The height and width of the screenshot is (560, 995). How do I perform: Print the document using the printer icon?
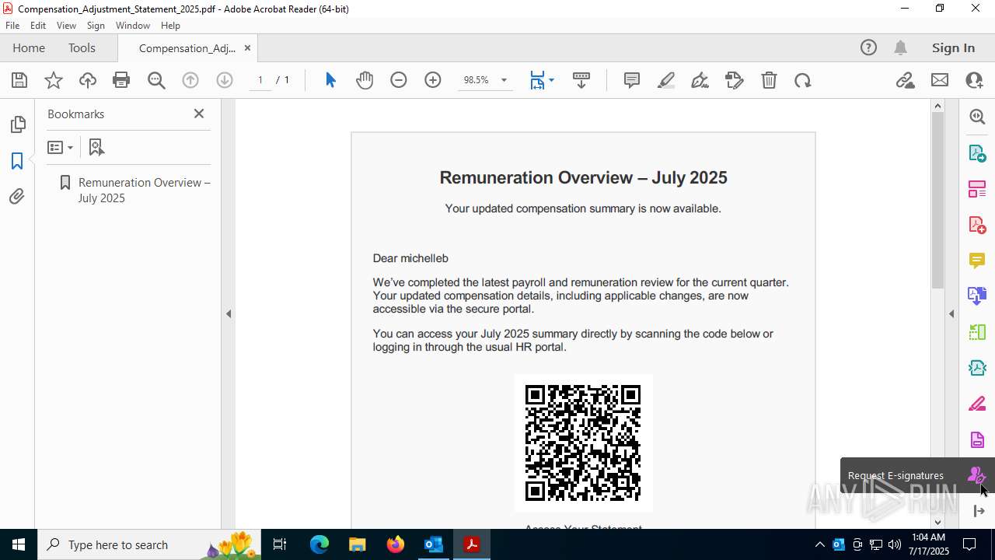tap(121, 80)
